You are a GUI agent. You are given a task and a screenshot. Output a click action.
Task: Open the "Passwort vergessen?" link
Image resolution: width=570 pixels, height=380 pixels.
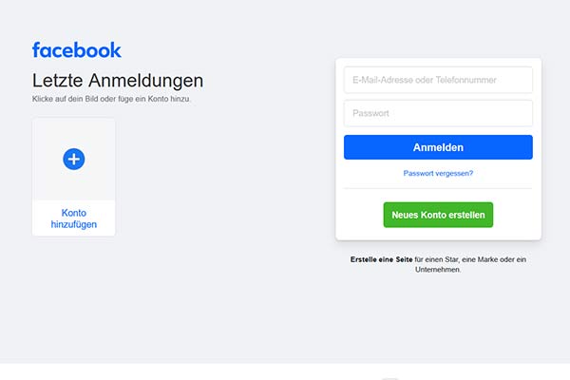[438, 173]
